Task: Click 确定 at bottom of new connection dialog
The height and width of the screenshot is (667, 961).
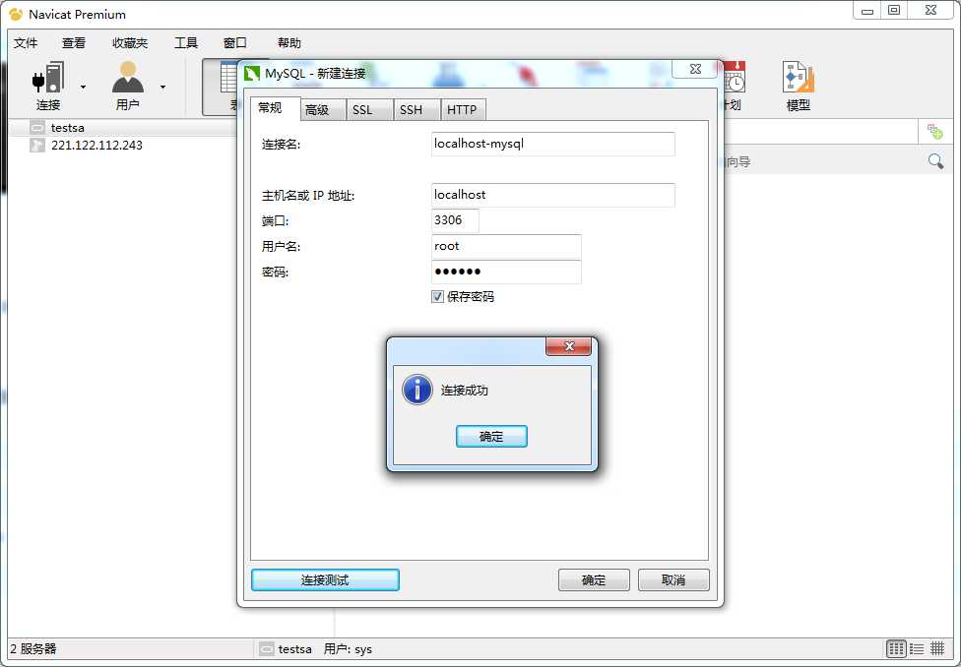Action: point(594,579)
